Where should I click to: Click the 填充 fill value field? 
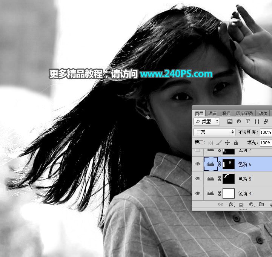pos(266,143)
